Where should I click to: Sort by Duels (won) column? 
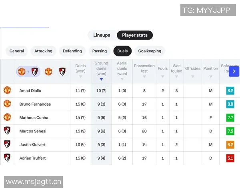pos(80,71)
